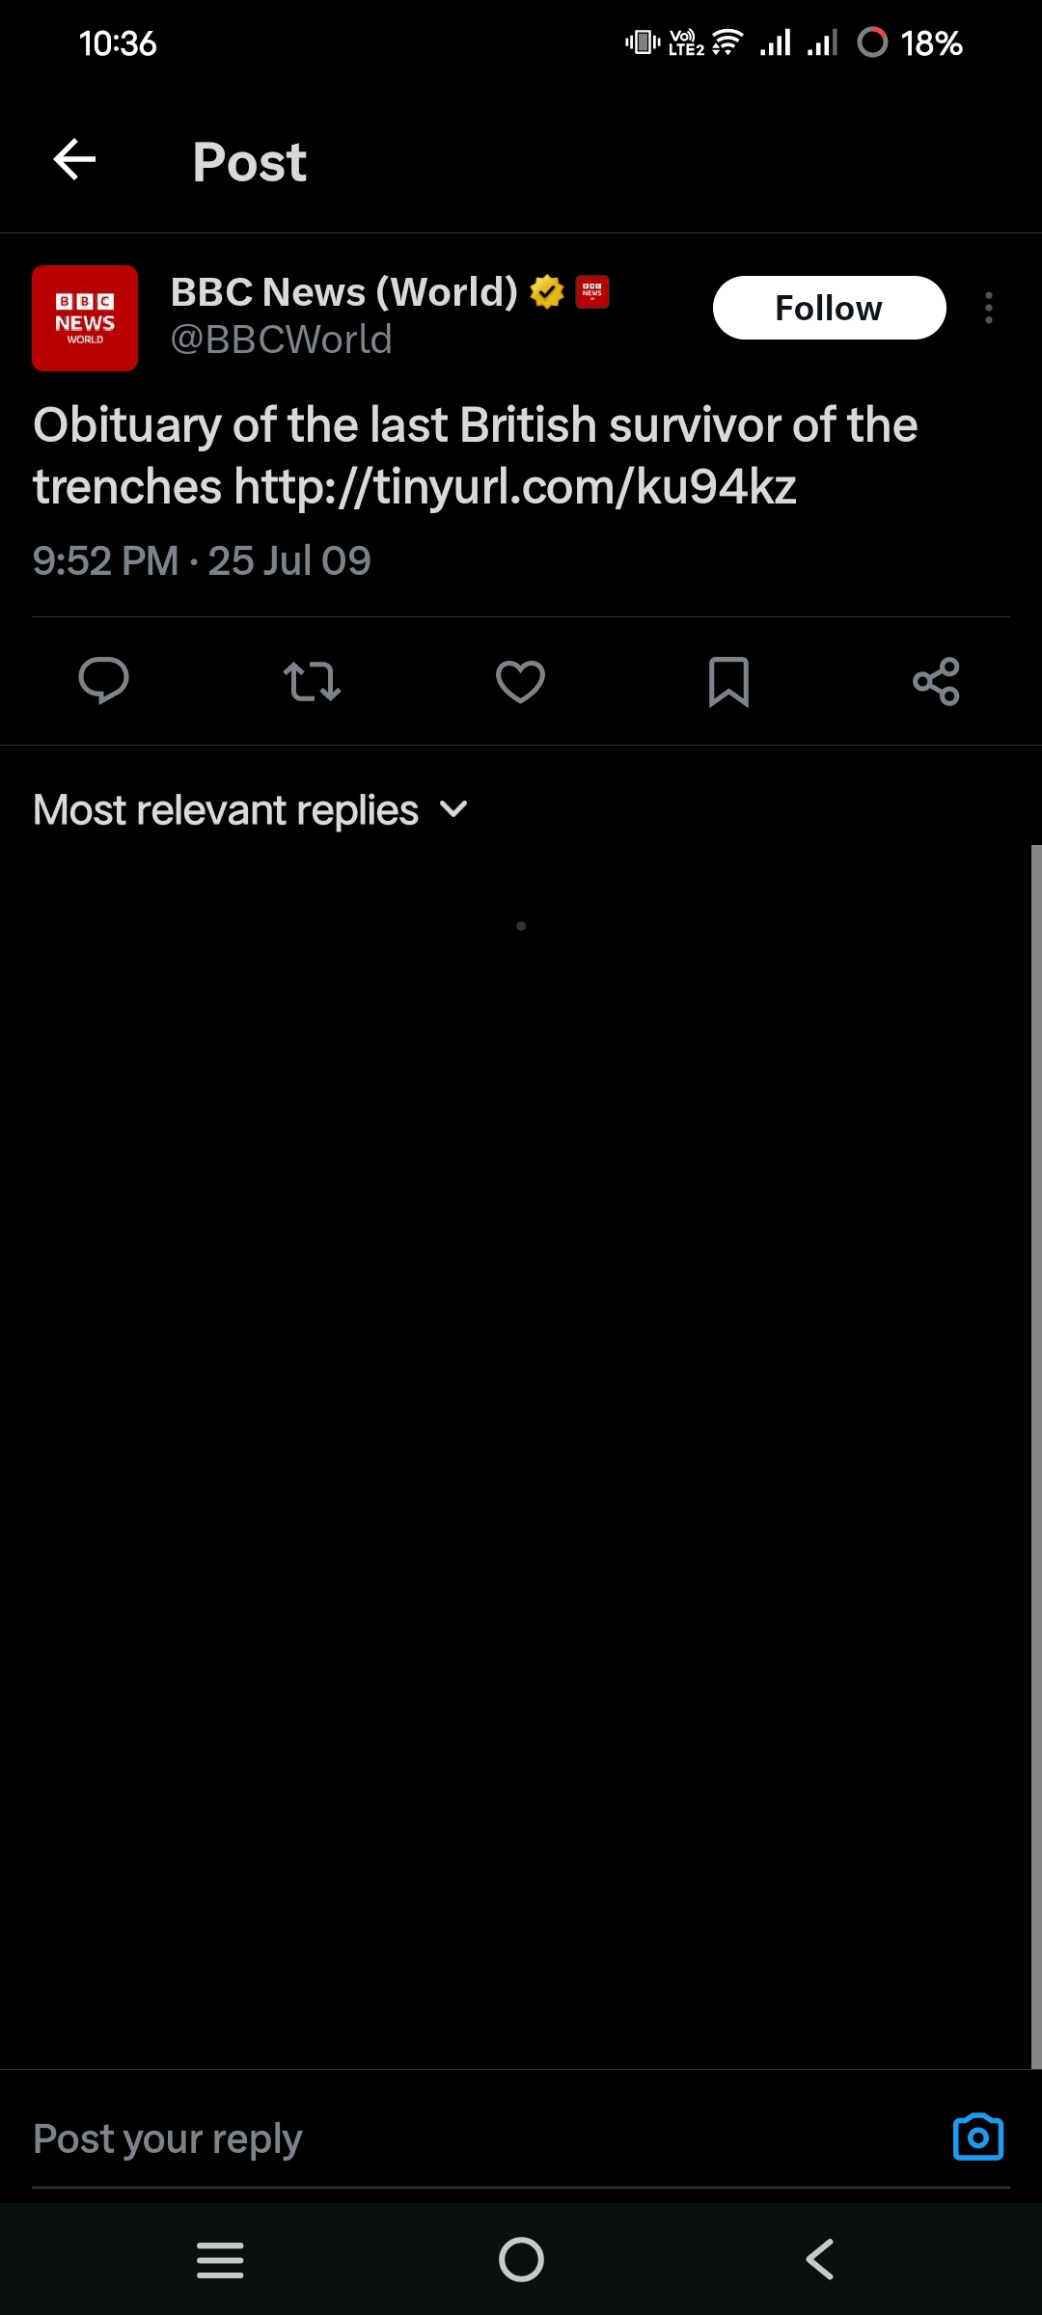Follow BBC News (World)
This screenshot has width=1042, height=2315.
(829, 308)
